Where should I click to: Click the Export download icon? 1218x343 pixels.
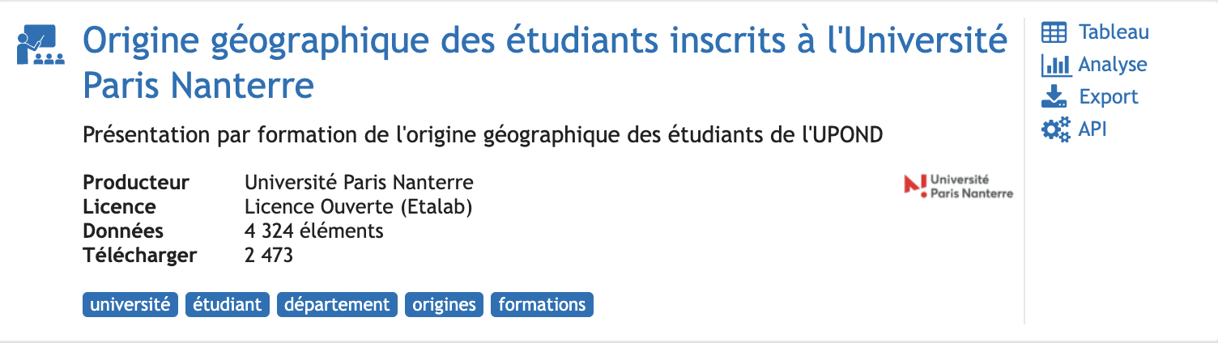pos(1054,97)
